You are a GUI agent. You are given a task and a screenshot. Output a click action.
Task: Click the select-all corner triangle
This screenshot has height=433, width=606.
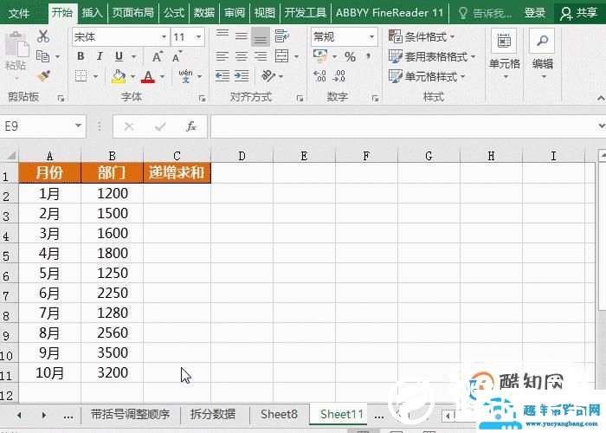click(10, 155)
